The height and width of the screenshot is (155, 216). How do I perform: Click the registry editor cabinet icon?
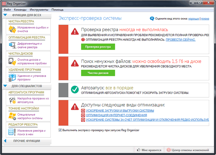click(12, 132)
